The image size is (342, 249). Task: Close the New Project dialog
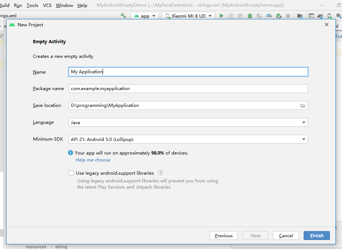point(327,25)
